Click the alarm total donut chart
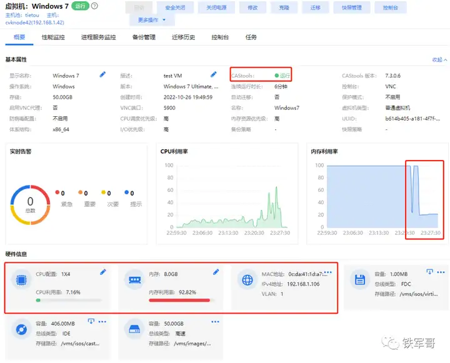Image resolution: width=450 pixels, height=363 pixels. (x=30, y=204)
